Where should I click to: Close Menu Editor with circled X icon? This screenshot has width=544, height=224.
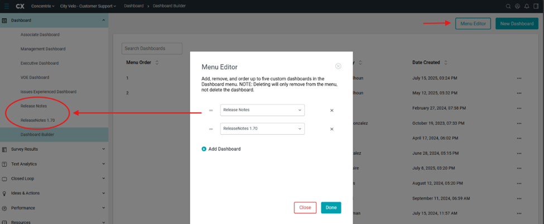pyautogui.click(x=338, y=66)
